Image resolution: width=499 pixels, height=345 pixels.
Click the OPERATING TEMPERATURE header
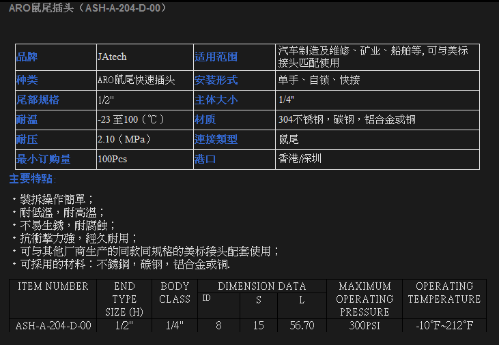point(444,293)
